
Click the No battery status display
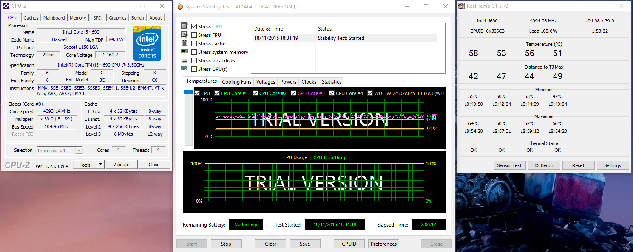tap(246, 224)
